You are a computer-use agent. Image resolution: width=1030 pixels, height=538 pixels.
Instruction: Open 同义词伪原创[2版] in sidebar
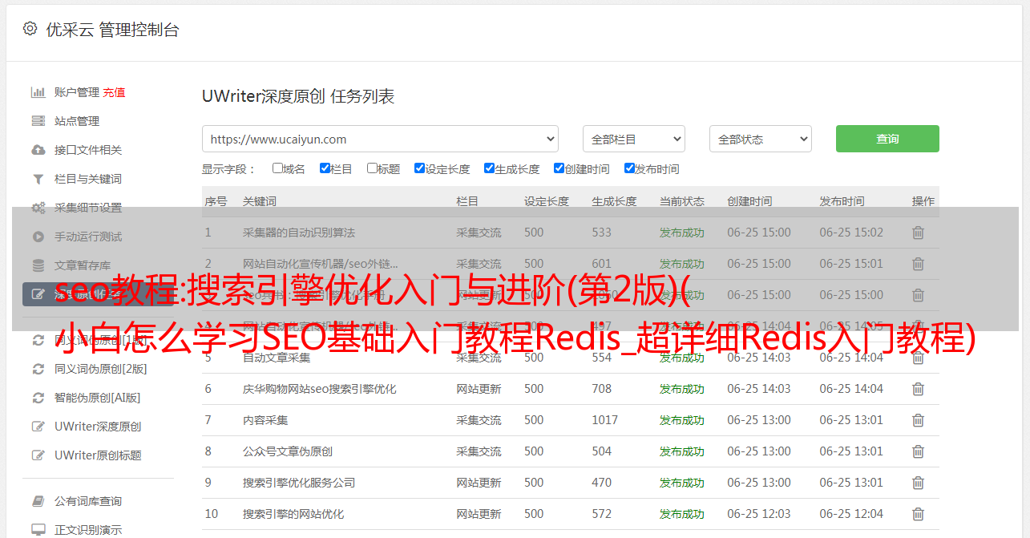tap(101, 369)
